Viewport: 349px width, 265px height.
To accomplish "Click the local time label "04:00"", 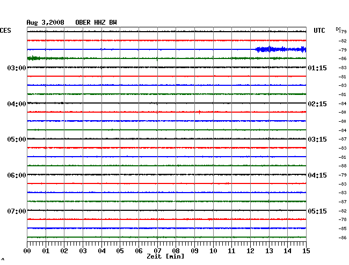I will point(17,104).
